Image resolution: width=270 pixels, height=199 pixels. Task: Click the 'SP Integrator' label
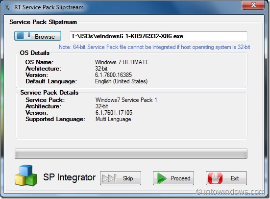(x=70, y=177)
